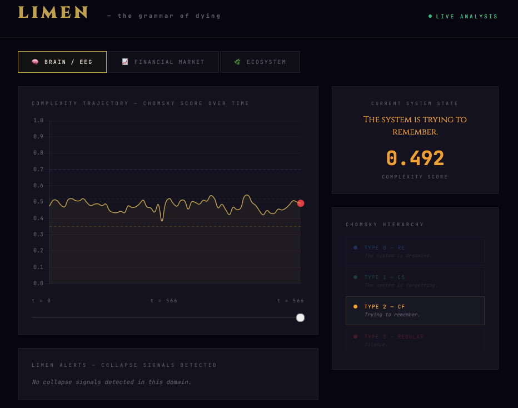Select Type 1 – CS hierarchy row

pos(415,281)
